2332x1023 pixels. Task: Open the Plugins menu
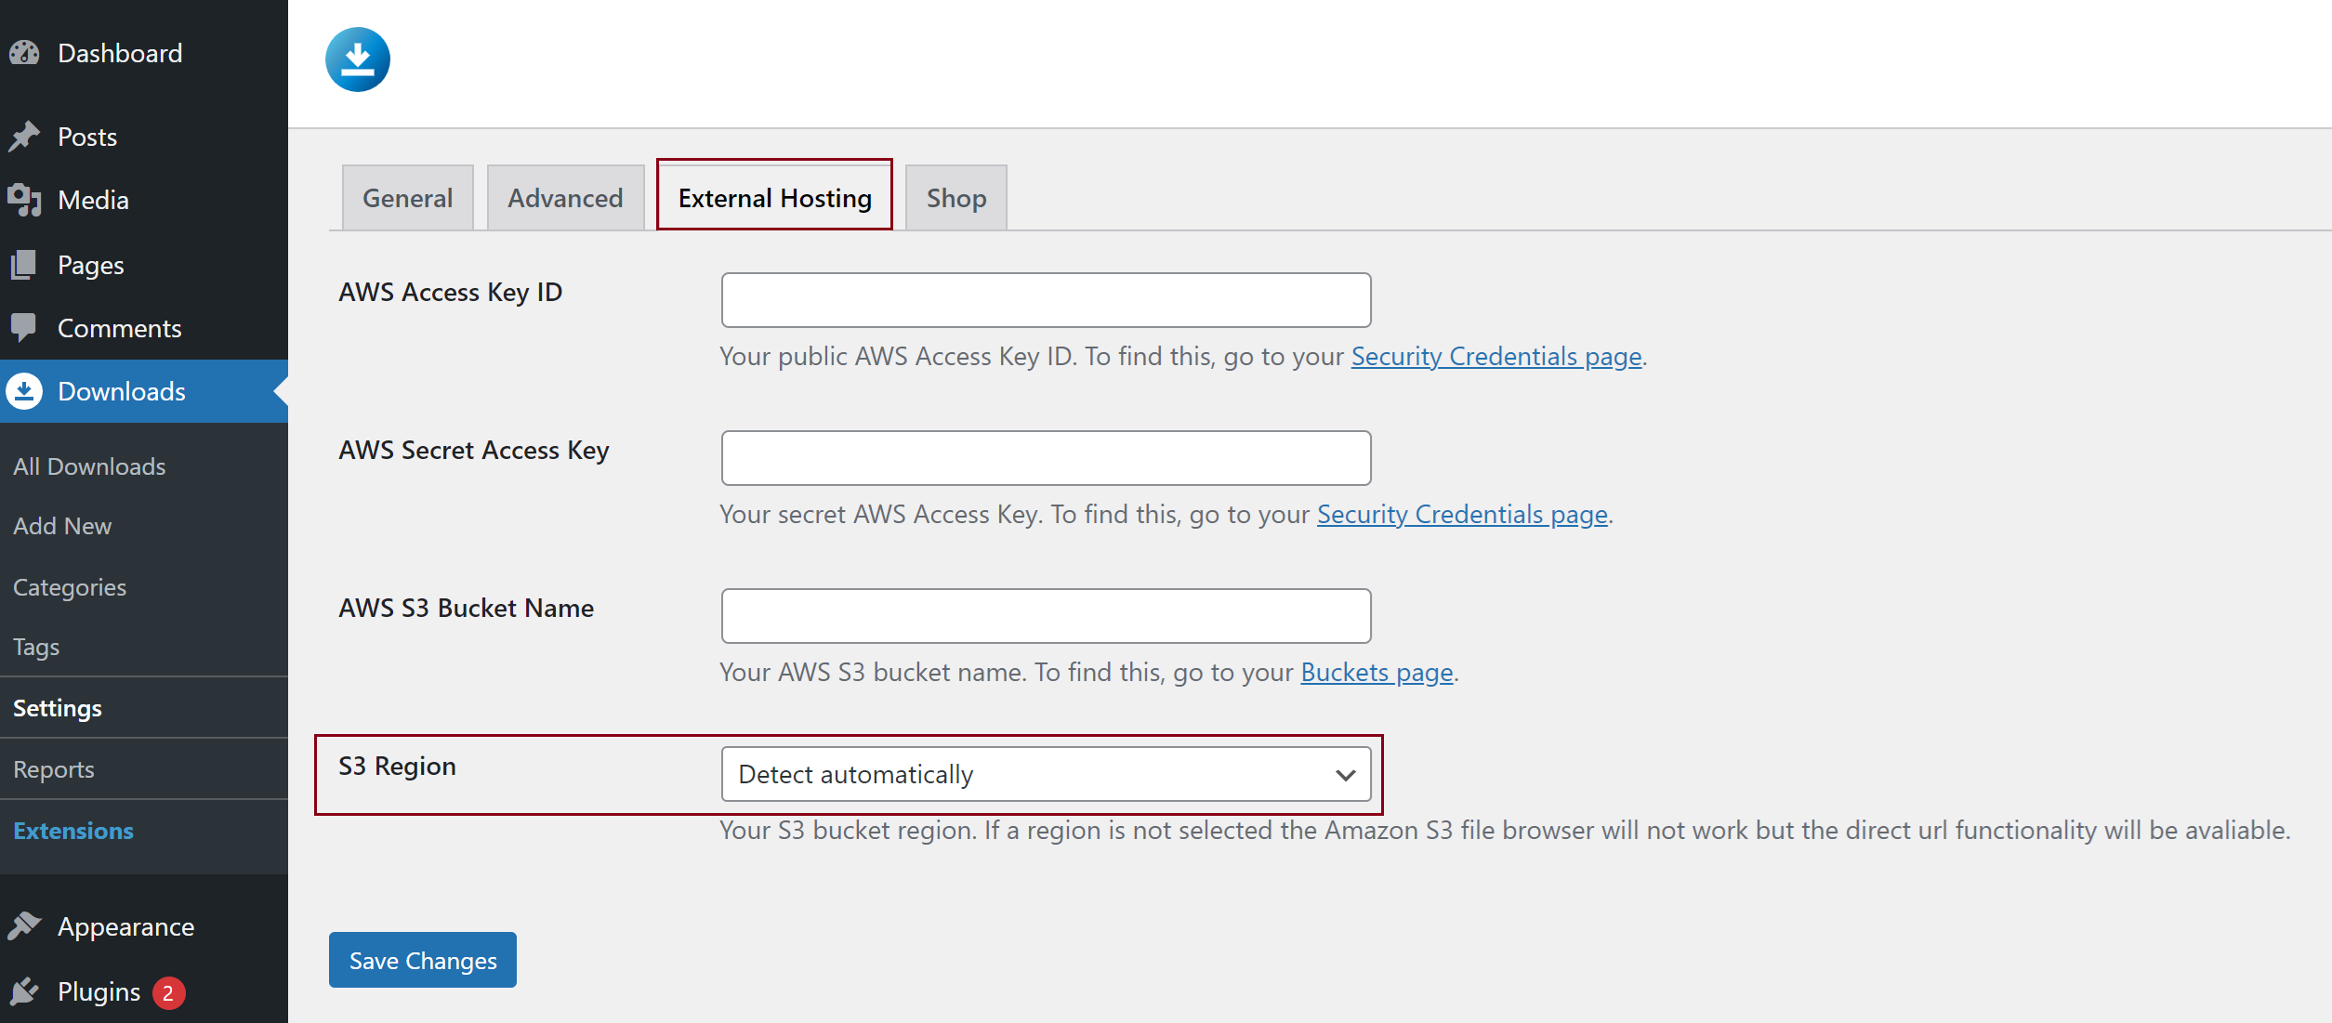[144, 991]
